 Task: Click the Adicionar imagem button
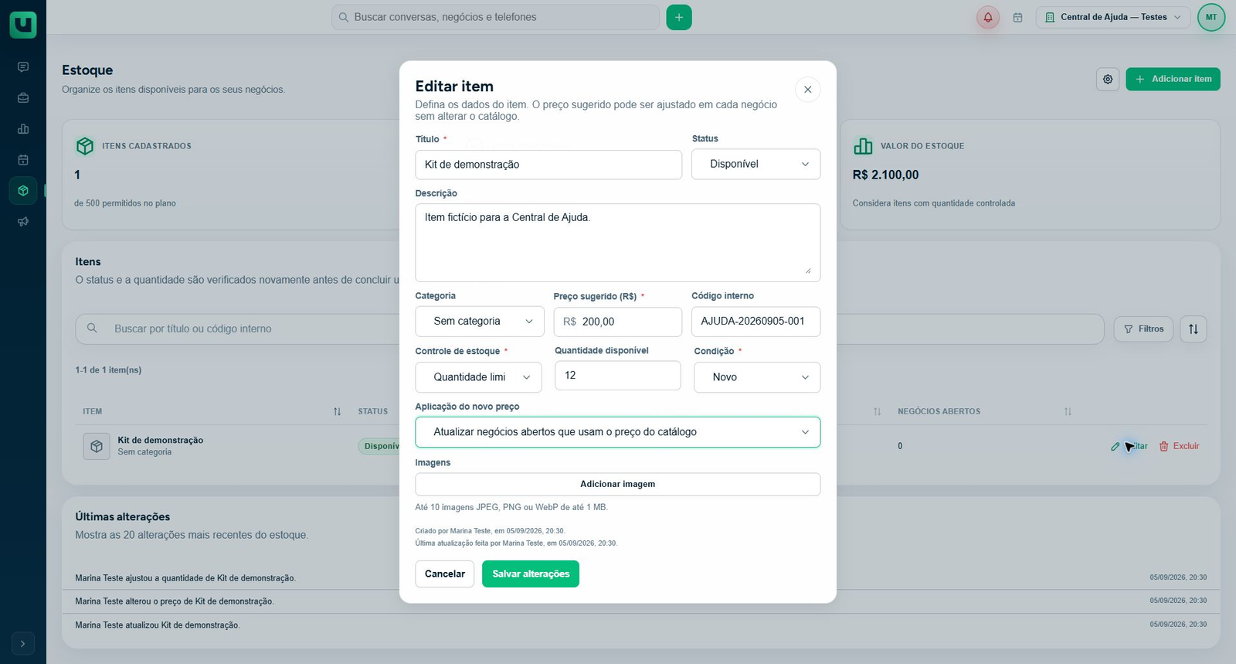click(x=618, y=484)
